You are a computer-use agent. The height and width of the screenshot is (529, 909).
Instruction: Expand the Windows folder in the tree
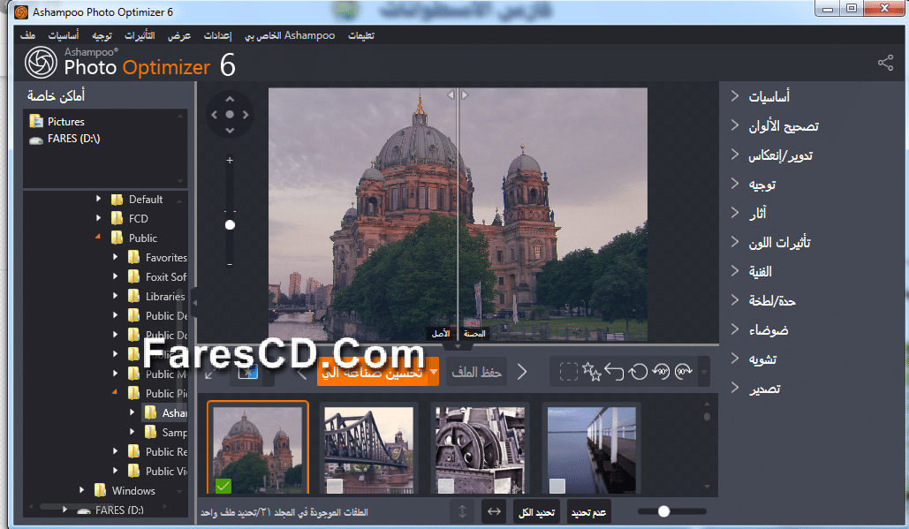tap(81, 490)
